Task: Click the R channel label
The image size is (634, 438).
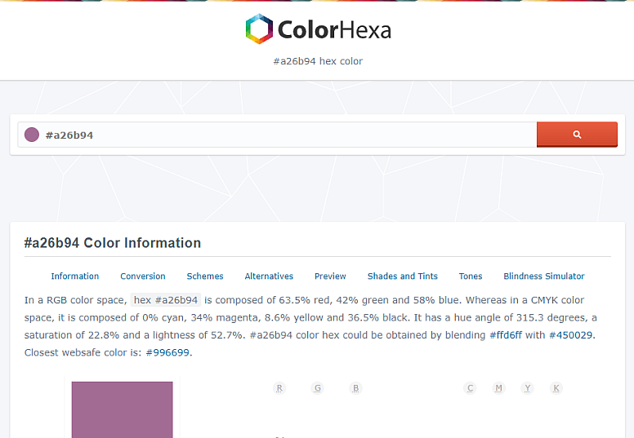Action: pyautogui.click(x=279, y=388)
